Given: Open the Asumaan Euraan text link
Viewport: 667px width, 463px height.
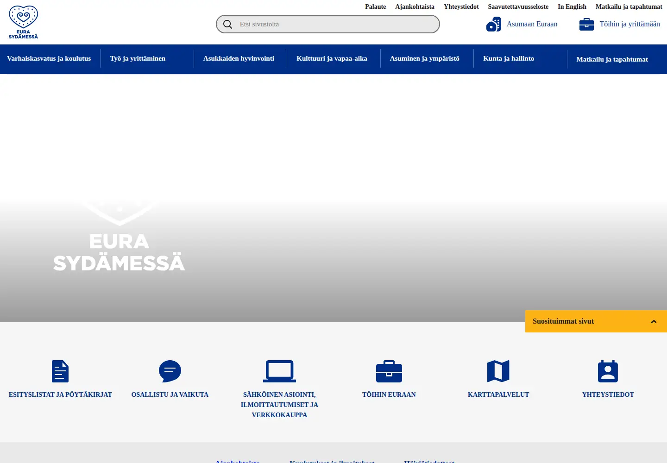Looking at the screenshot, I should pos(532,24).
